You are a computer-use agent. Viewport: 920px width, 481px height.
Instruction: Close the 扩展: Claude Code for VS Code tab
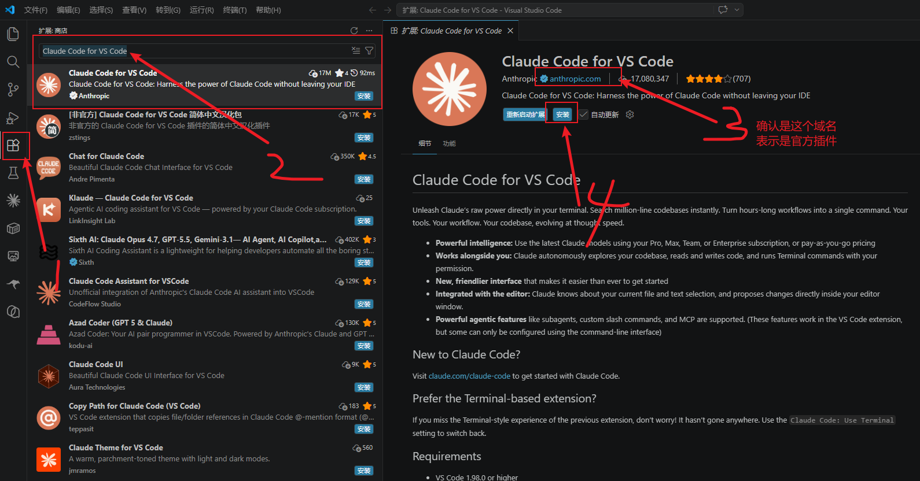(510, 31)
